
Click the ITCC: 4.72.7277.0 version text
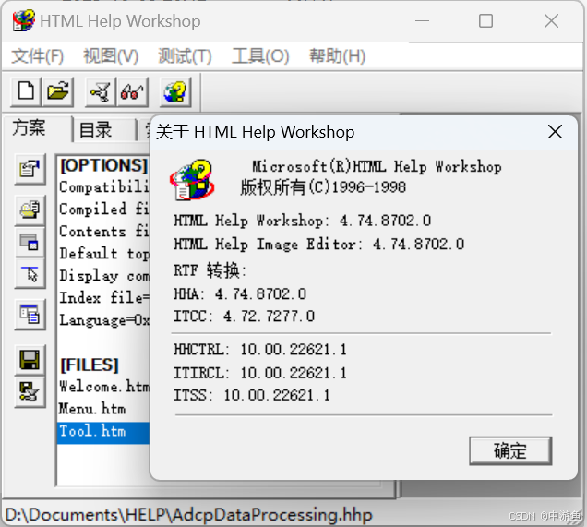pyautogui.click(x=244, y=317)
